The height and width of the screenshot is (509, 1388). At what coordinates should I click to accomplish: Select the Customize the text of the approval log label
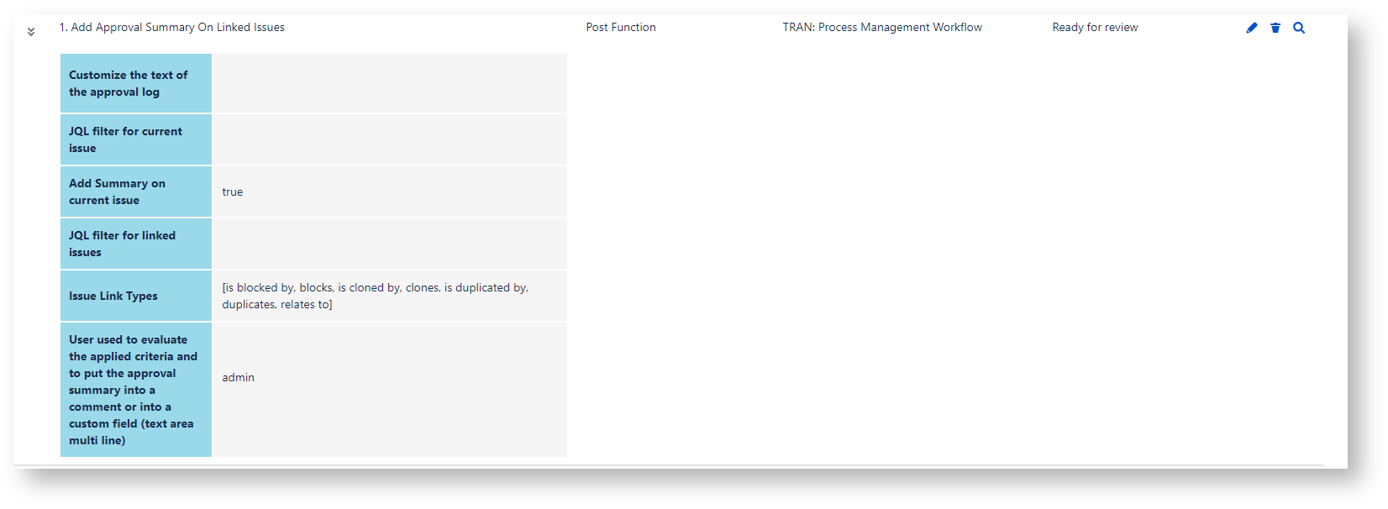point(129,83)
